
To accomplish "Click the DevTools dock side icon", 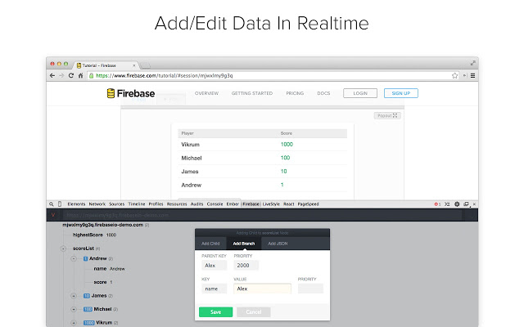I will [x=467, y=204].
